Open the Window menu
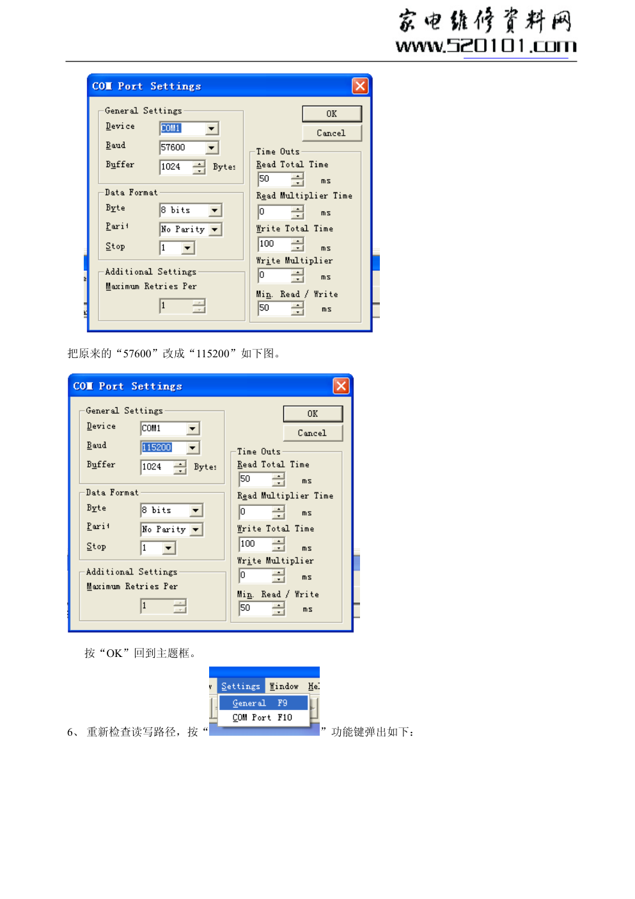The image size is (635, 899). click(284, 686)
